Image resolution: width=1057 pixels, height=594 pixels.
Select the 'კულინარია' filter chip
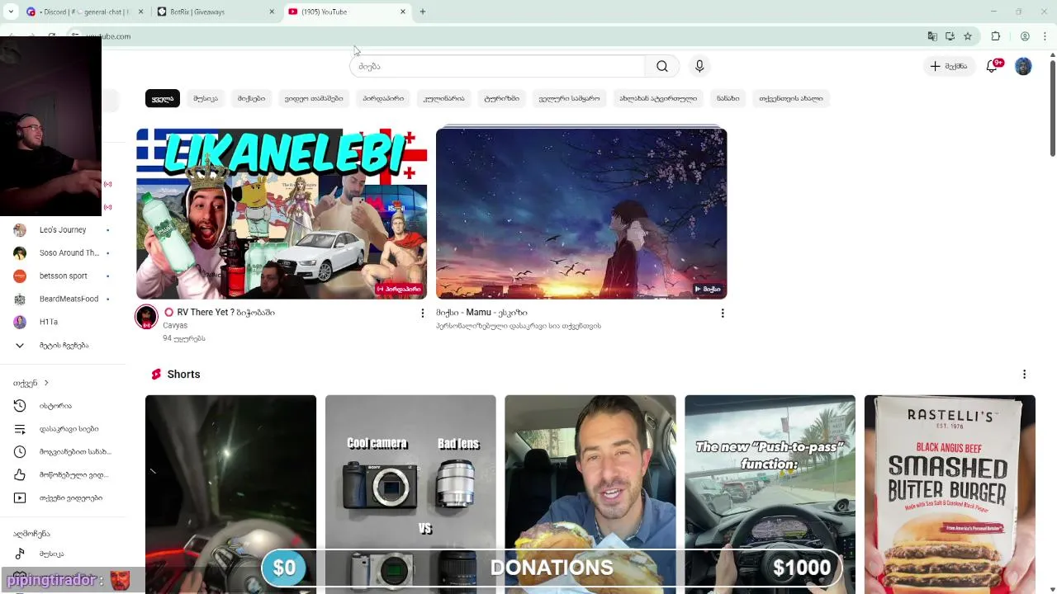tap(444, 98)
